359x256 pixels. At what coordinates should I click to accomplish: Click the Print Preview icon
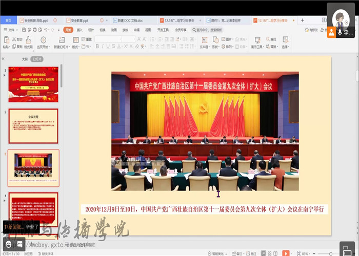(41, 30)
